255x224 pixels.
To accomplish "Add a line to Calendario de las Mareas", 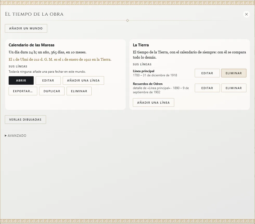I will 83,80.
